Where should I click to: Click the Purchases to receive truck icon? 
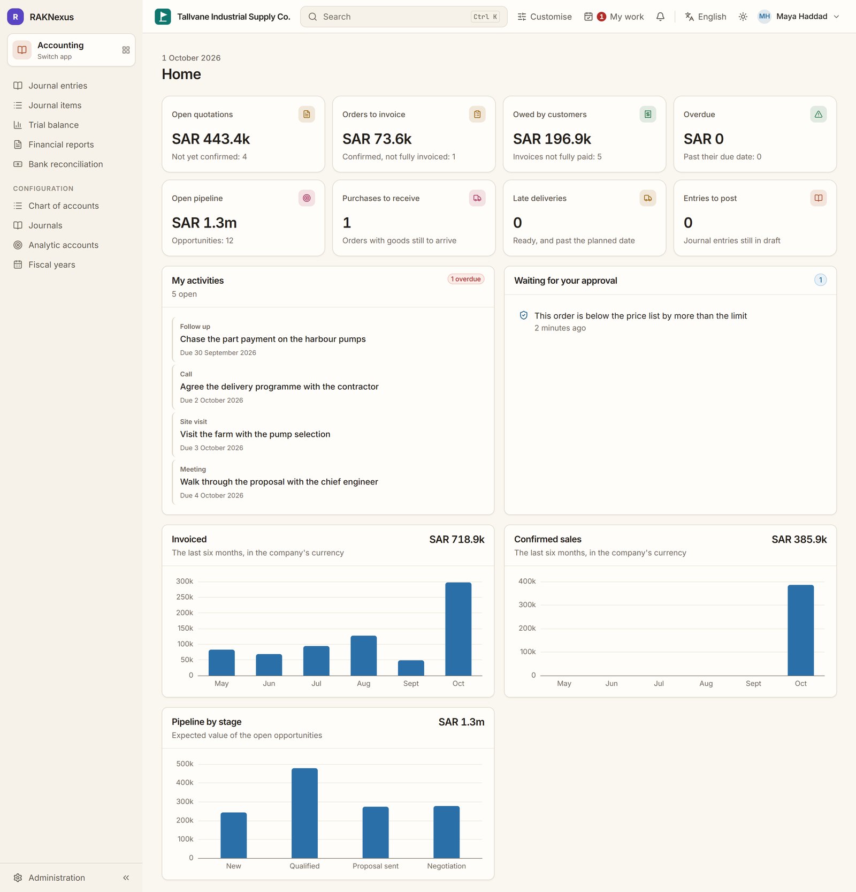[477, 198]
